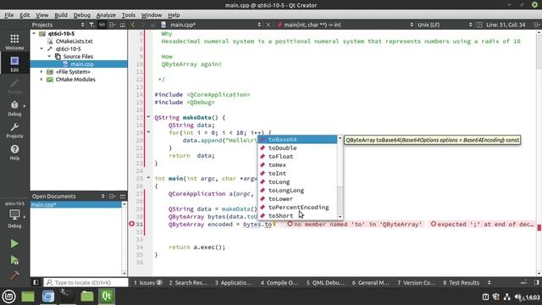The image size is (542, 305).
Task: Split the Open Documents panel
Action: pos(113,196)
